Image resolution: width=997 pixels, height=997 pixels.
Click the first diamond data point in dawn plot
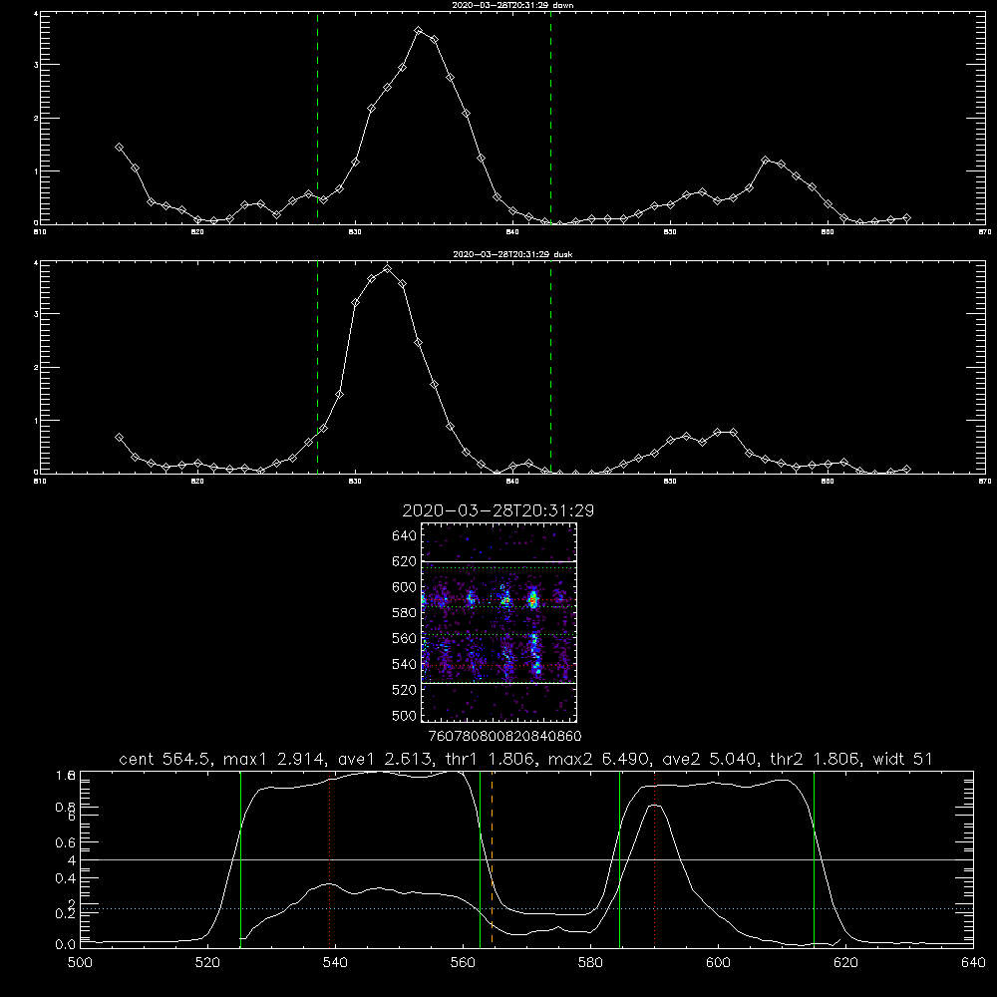[119, 147]
